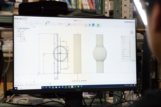Select the Circle sketch tool
Image resolution: width=161 pixels, height=107 pixels.
pos(31,23)
